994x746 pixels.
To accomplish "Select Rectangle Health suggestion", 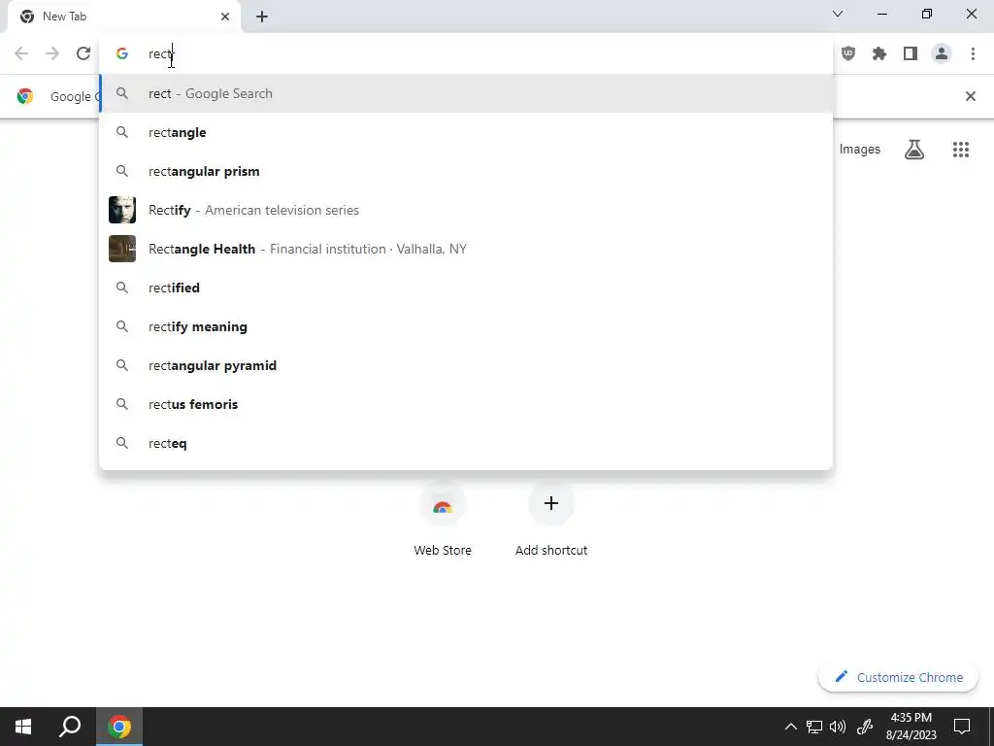I will coord(466,249).
